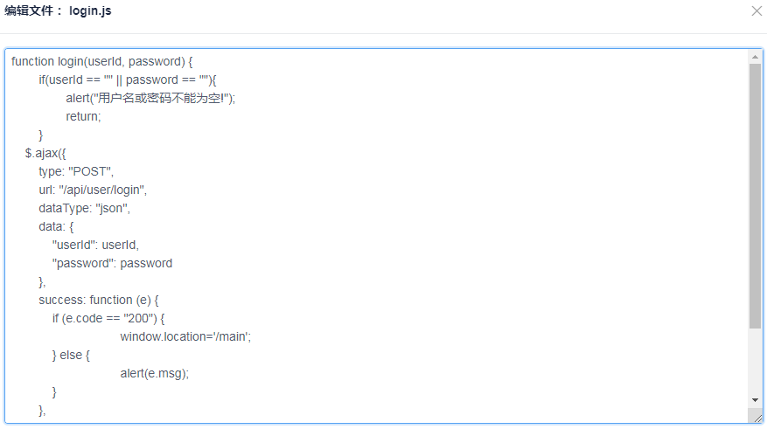Click the textarea resize handle
Viewport: 767px width, 429px height.
coord(757,418)
